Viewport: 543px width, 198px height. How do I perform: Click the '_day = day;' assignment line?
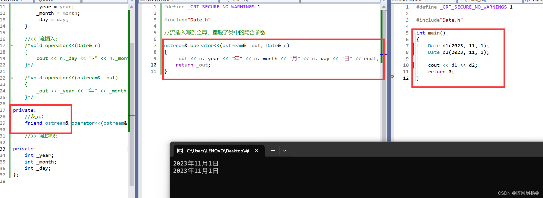52,20
